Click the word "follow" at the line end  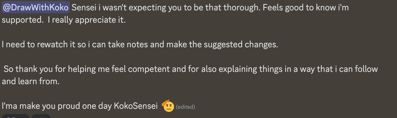coord(367,69)
